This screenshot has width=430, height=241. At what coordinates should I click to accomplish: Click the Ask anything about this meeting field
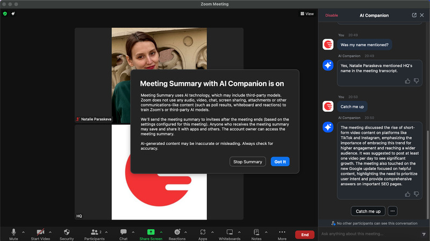point(370,234)
